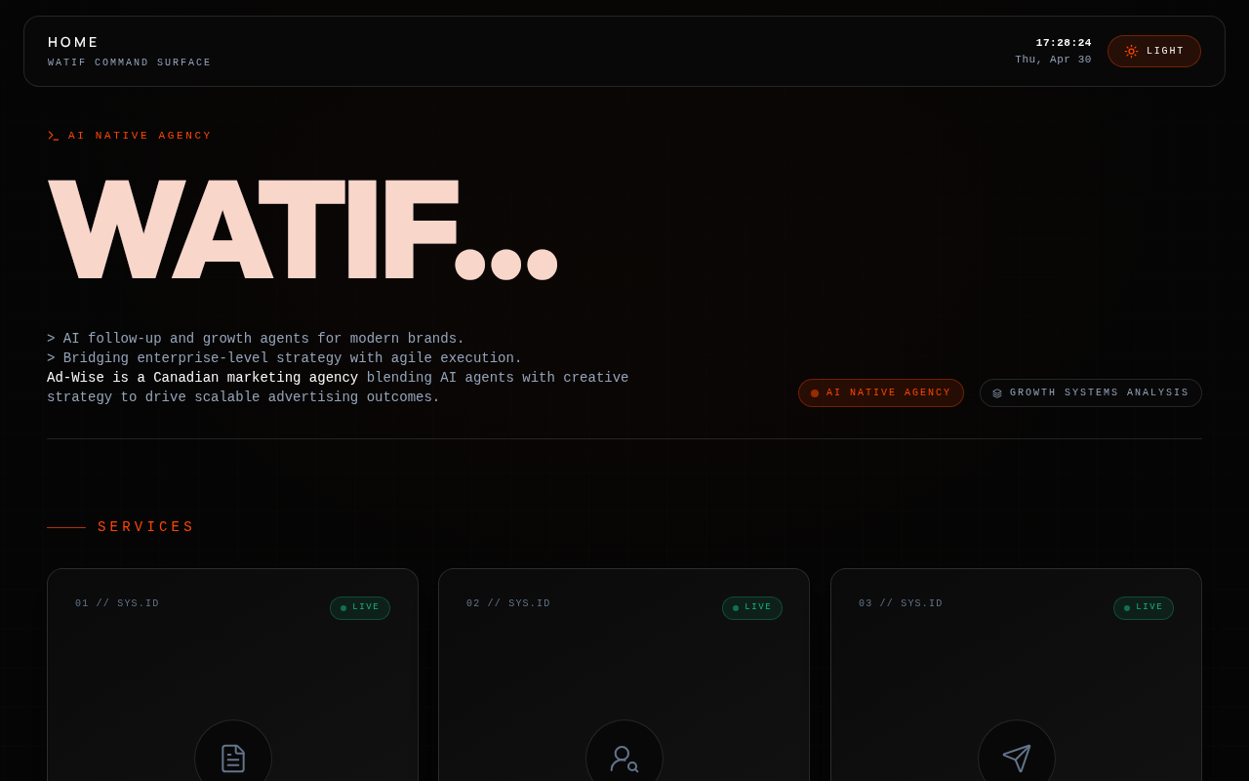The width and height of the screenshot is (1249, 781).
Task: Open the user search icon in card 02
Action: tap(624, 759)
